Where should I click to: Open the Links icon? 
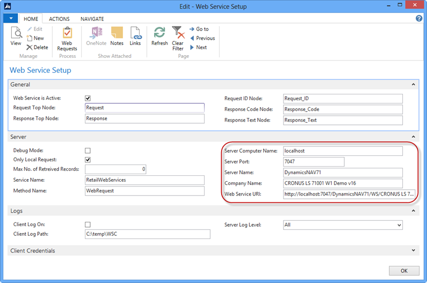(x=135, y=36)
